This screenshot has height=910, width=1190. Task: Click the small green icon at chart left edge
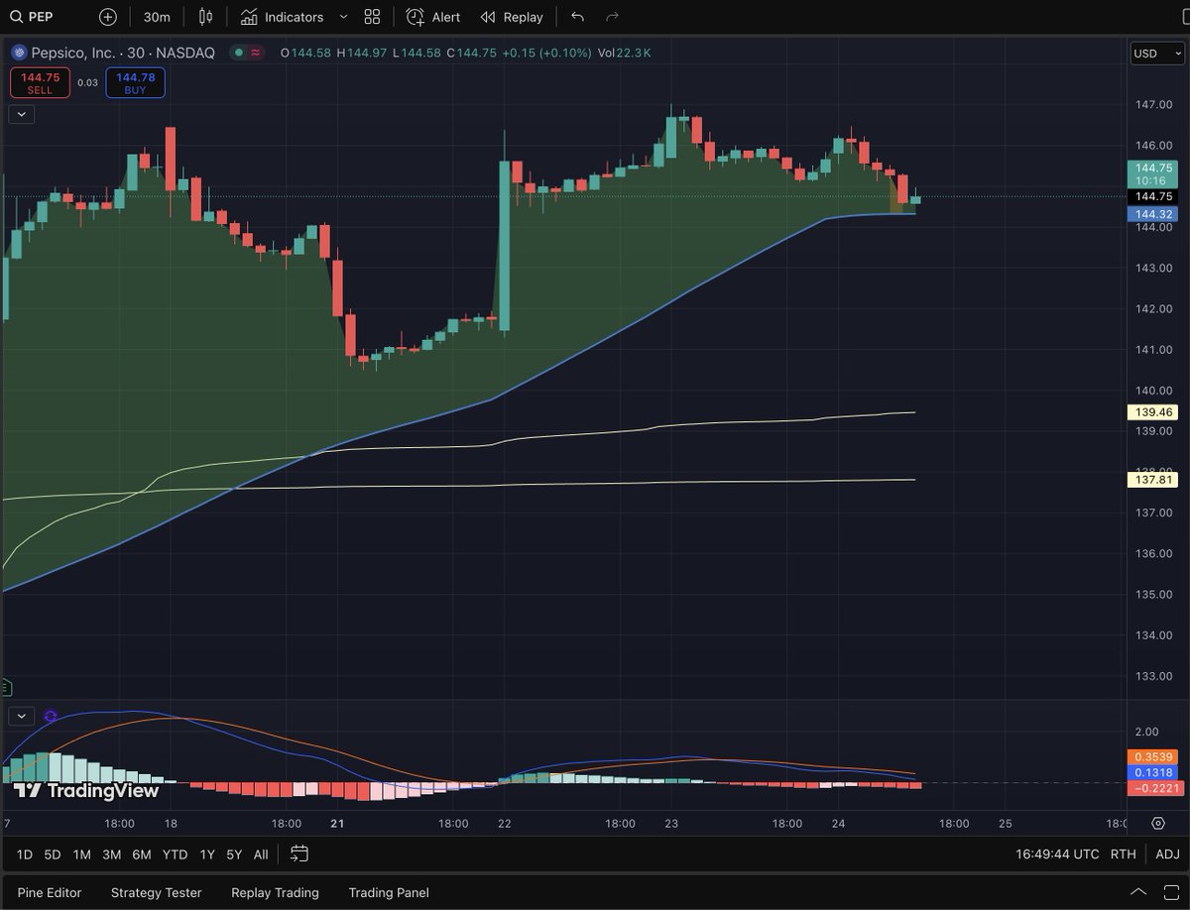(5, 686)
